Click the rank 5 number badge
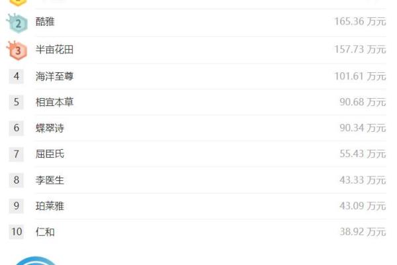Screen dimensions: 397x265 [16, 102]
